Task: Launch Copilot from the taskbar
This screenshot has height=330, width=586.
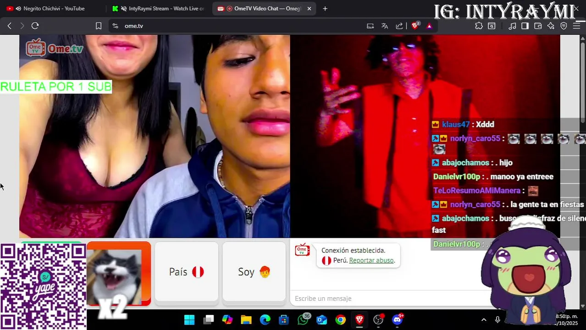Action: click(227, 319)
